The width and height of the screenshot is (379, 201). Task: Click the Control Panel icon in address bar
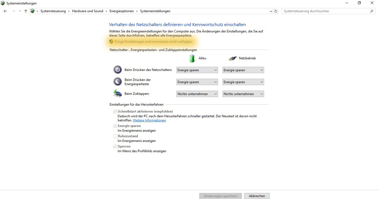coord(32,11)
